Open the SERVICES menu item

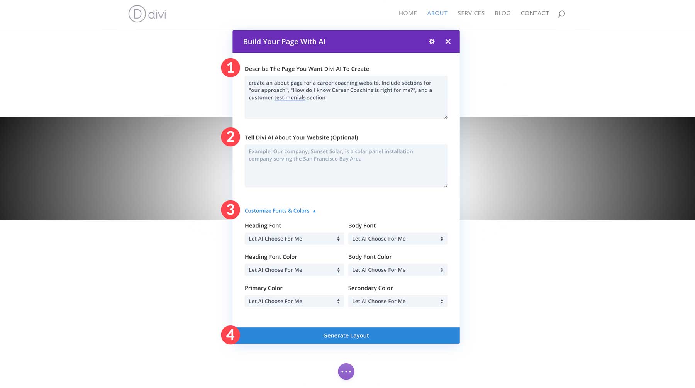[x=471, y=13]
